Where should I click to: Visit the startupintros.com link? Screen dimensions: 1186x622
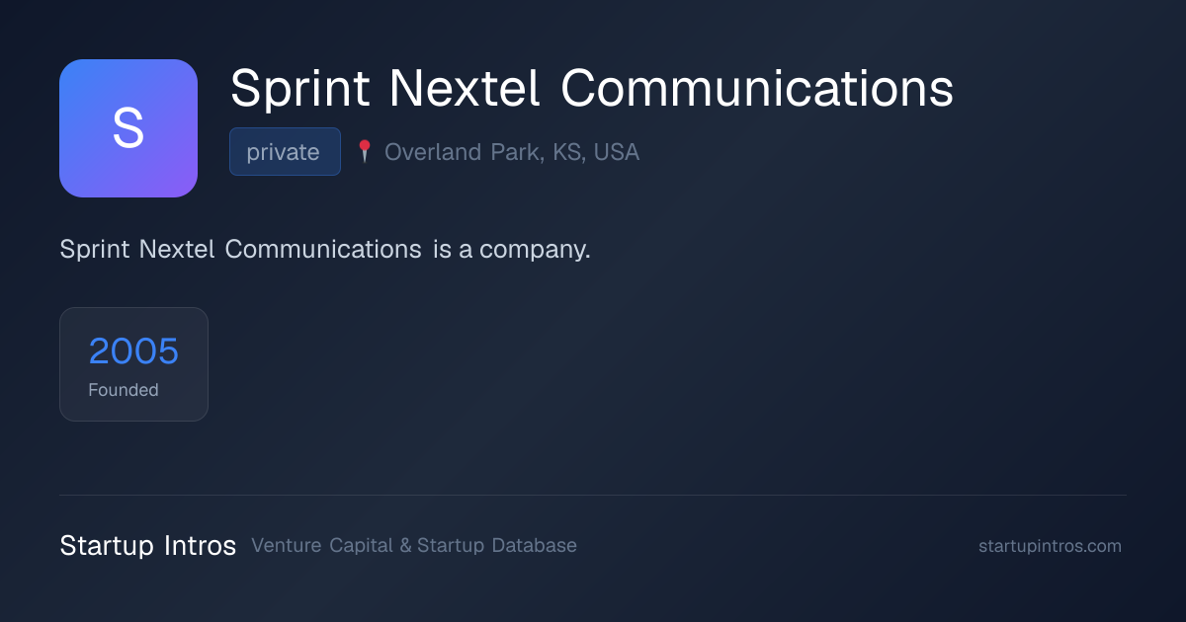[1050, 546]
